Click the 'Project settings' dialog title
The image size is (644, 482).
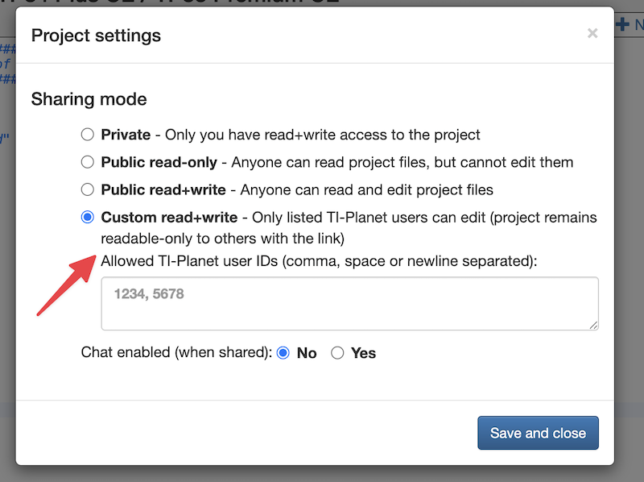(x=96, y=35)
